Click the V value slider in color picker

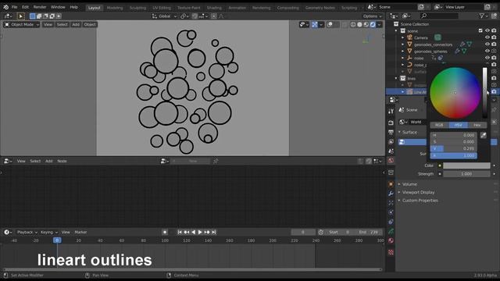(x=453, y=148)
